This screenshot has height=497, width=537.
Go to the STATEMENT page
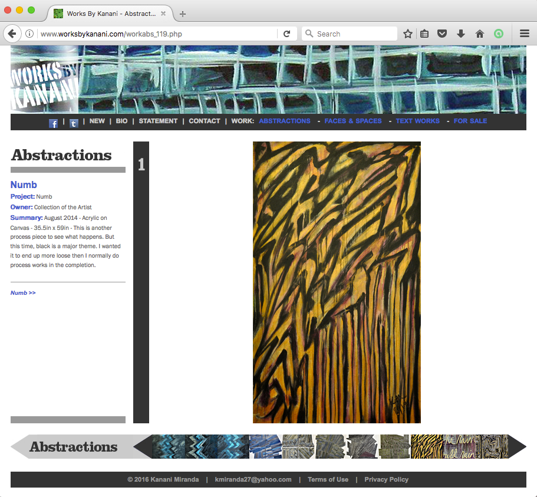(x=158, y=121)
